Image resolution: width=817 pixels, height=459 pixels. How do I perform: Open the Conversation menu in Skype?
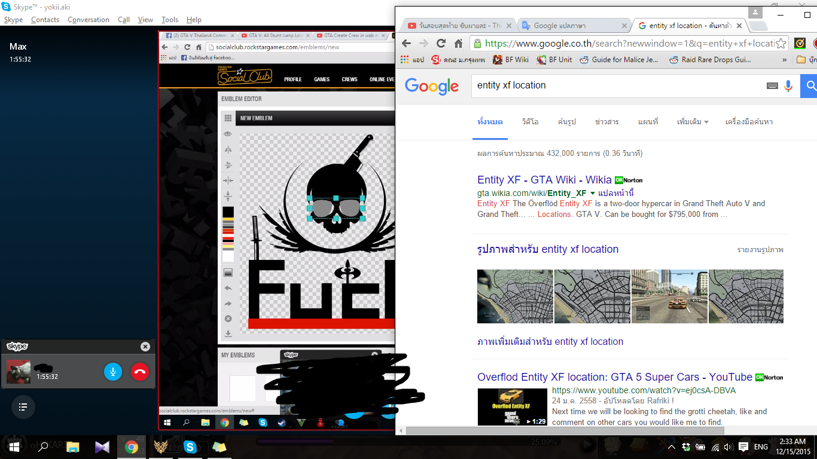point(89,20)
